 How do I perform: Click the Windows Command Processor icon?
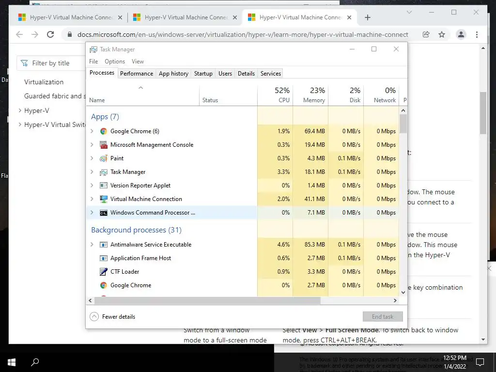[104, 213]
